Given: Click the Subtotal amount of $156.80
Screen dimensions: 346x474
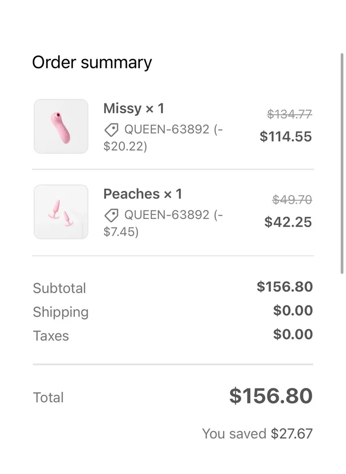Looking at the screenshot, I should (284, 287).
